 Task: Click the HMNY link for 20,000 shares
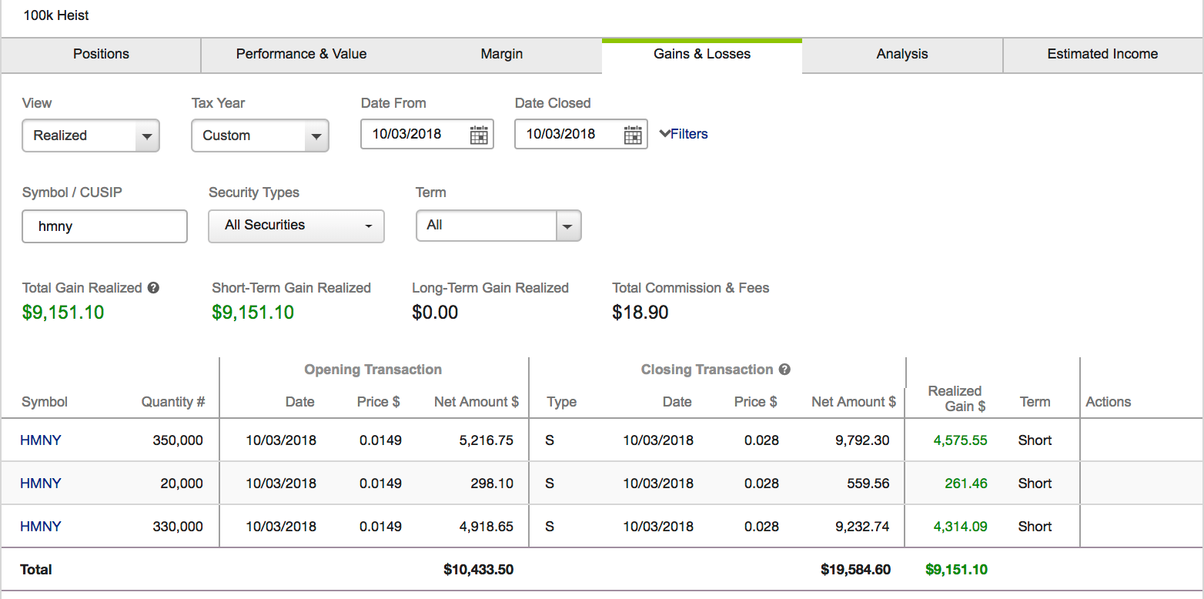click(x=41, y=484)
